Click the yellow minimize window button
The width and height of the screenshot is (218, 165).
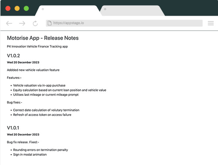(x=17, y=8)
